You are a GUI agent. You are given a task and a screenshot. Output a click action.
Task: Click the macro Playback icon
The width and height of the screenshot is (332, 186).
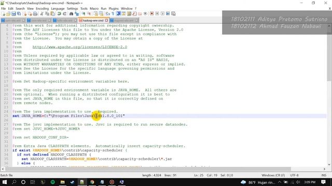click(x=162, y=14)
